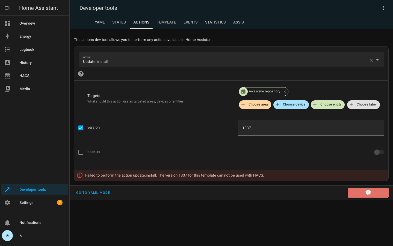Click the Logbook list icon

click(x=7, y=49)
